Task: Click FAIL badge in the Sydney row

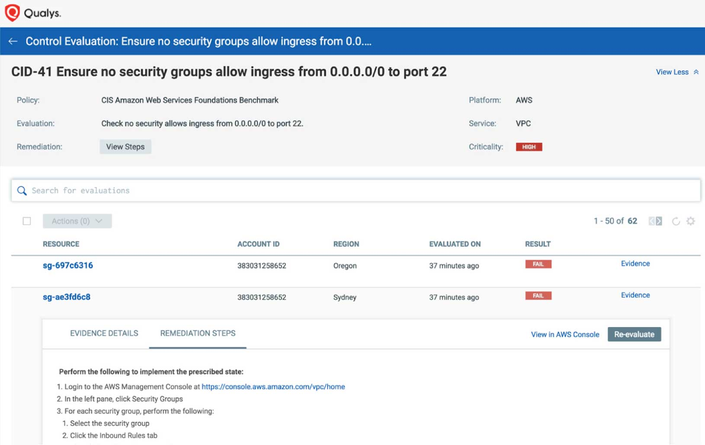Action: 538,296
